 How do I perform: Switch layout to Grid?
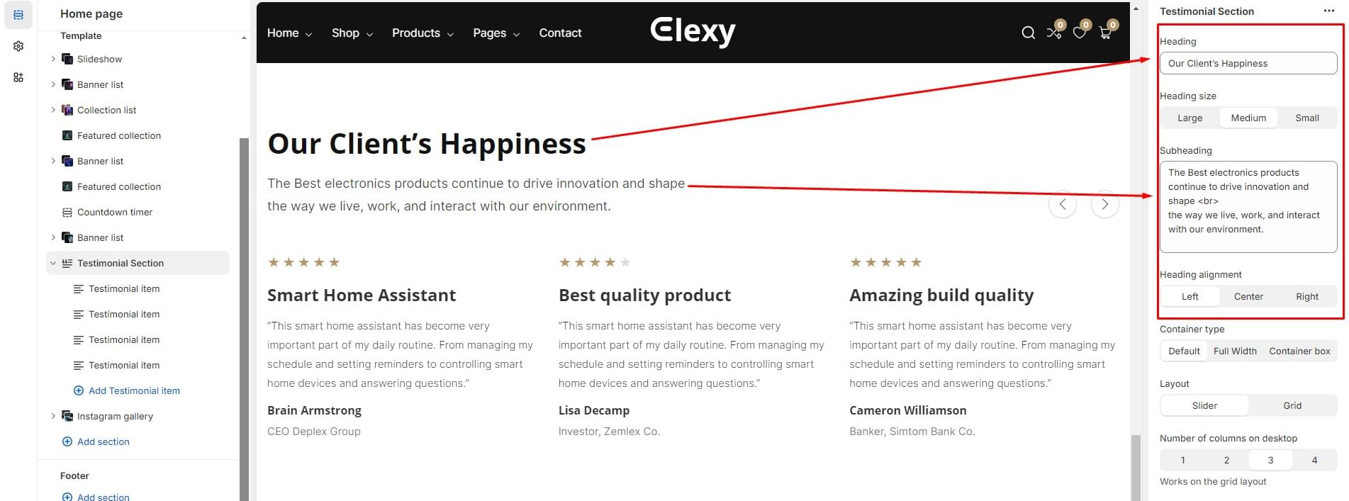pos(1292,406)
